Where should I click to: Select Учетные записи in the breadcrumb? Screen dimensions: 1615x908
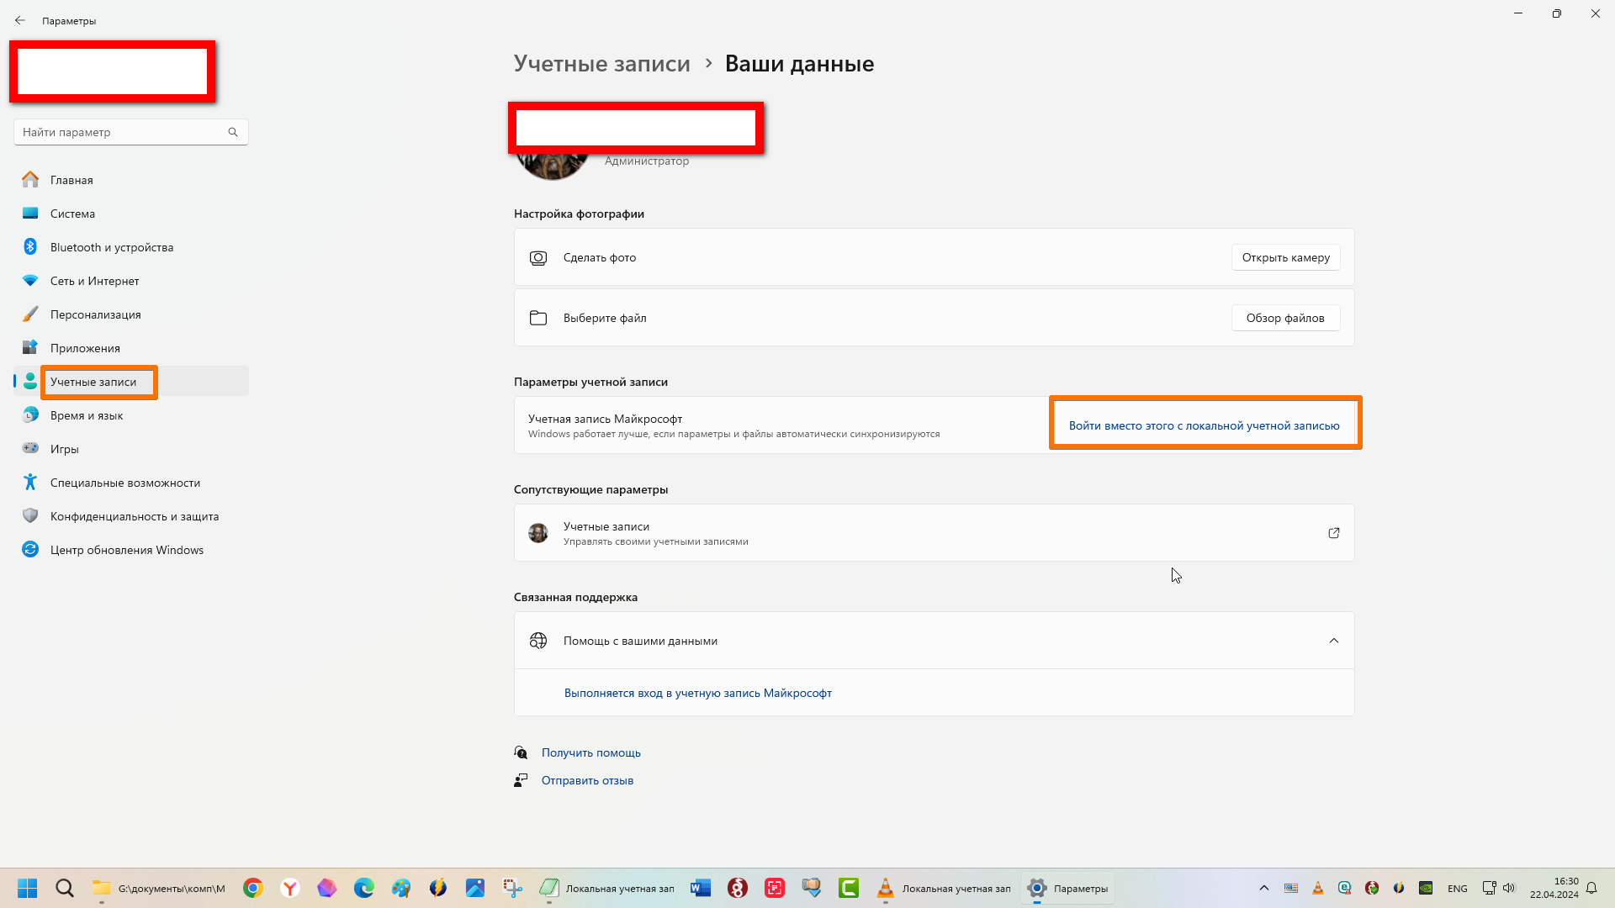(601, 63)
